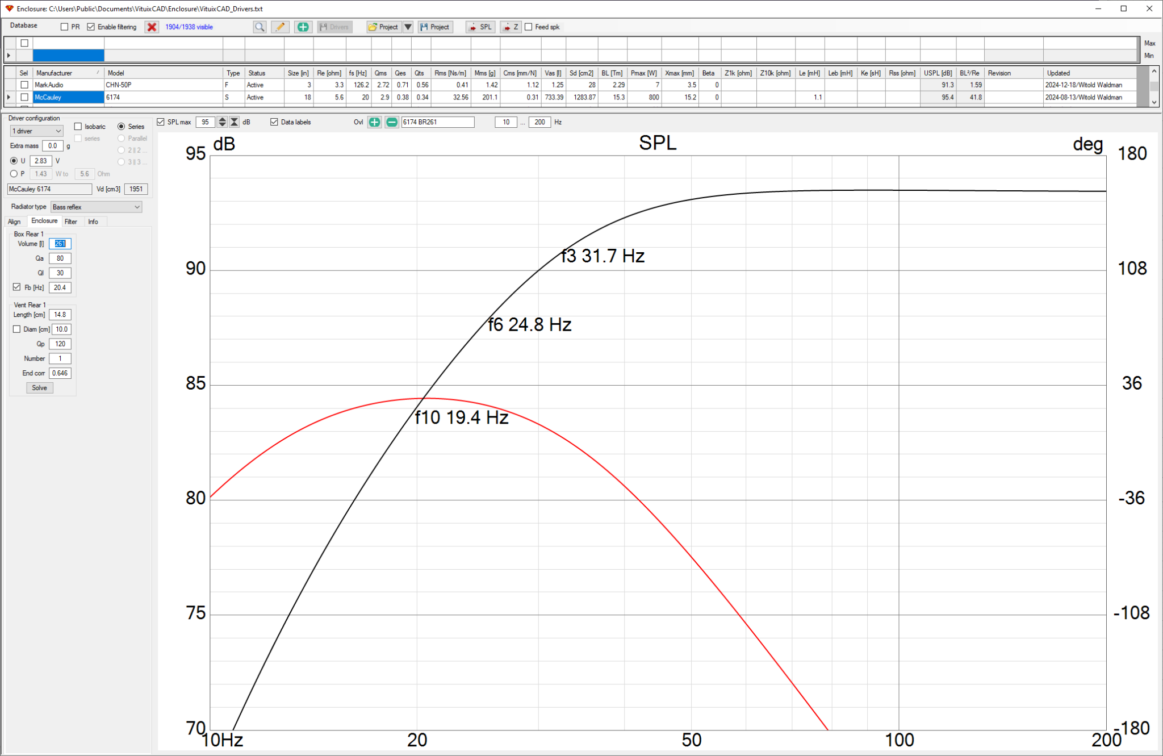Open Project with the folder button

[x=384, y=27]
